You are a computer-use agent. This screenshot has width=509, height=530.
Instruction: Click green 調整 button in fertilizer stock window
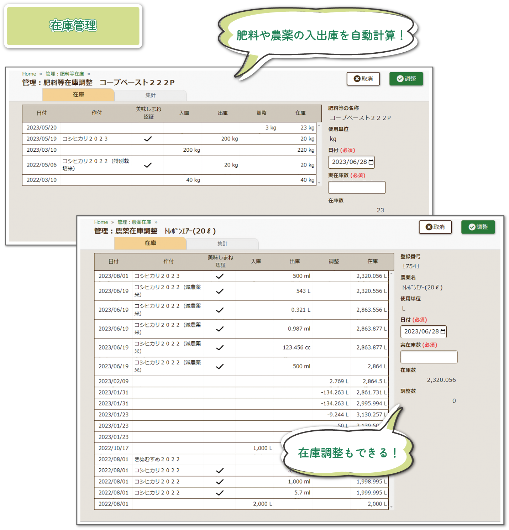tap(406, 79)
